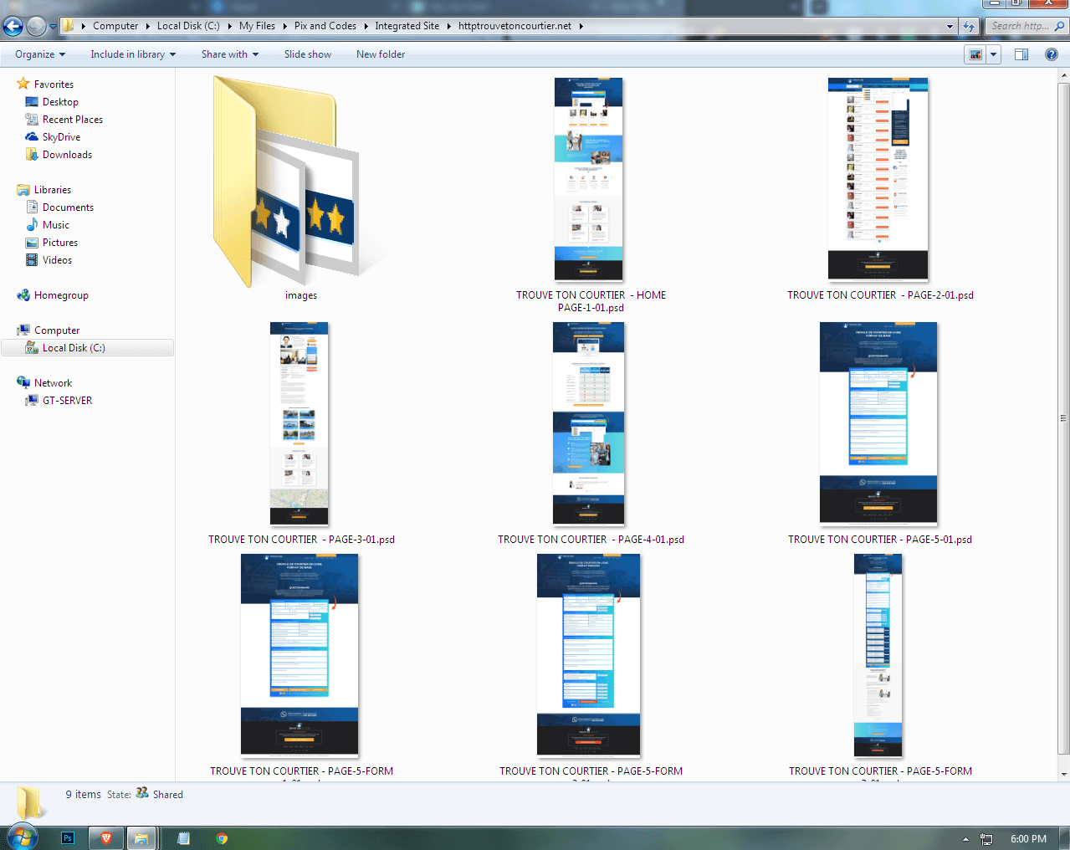
Task: Open the recent pages dropdown beside Forward
Action: coord(53,27)
